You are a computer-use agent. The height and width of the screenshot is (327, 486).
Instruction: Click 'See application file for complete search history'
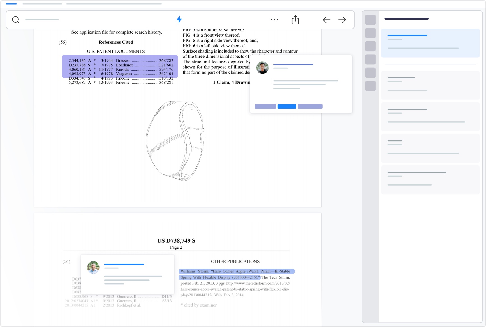(117, 32)
